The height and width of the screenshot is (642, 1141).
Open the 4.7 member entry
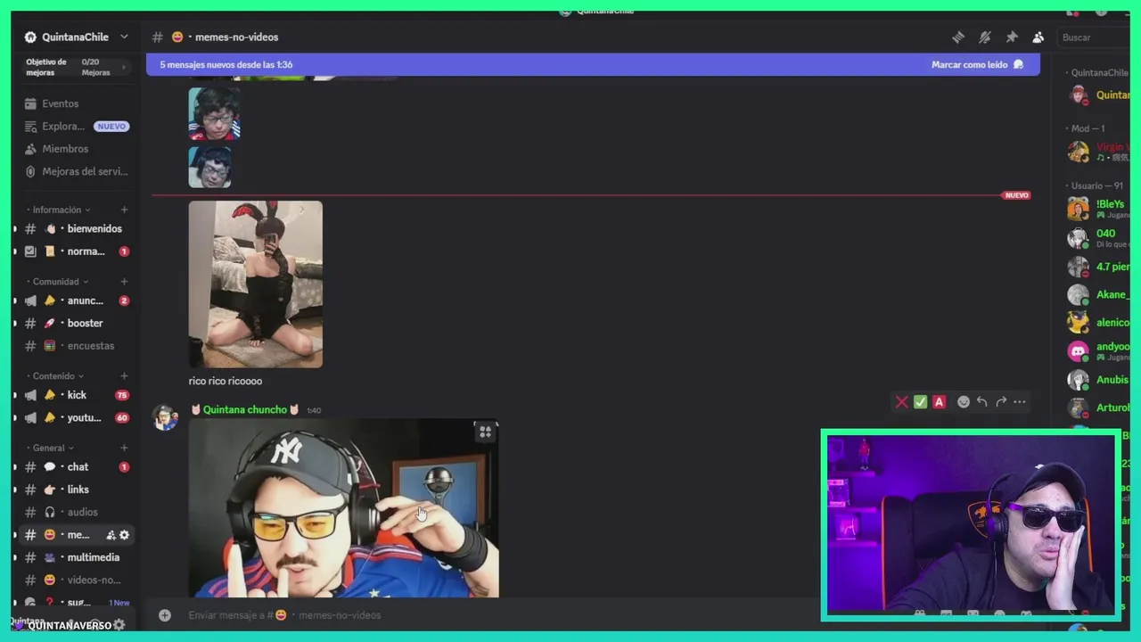(1098, 267)
